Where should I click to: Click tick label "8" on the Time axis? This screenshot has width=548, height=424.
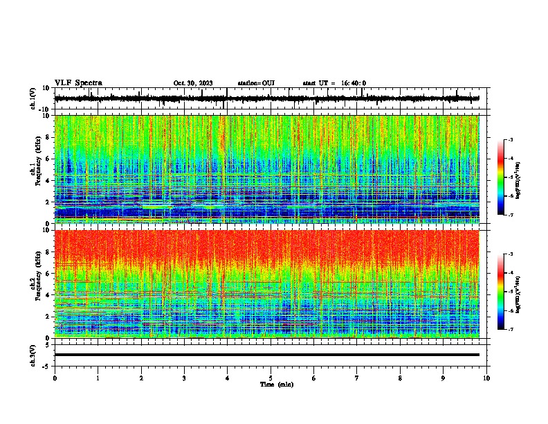coord(400,378)
